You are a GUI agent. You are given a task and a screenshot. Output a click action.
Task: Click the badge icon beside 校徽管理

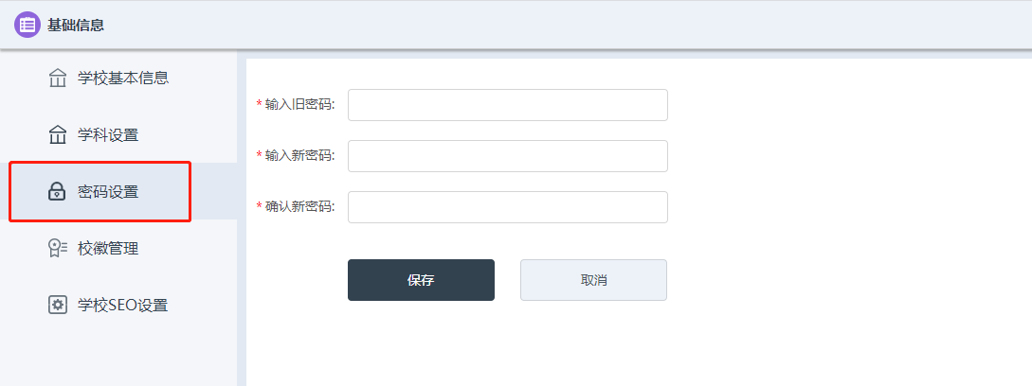tap(58, 249)
